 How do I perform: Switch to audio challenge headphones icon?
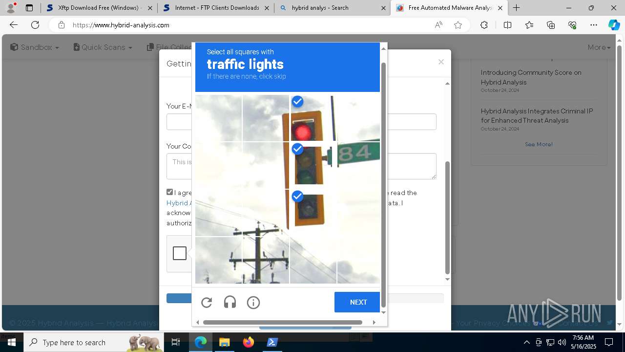tap(230, 303)
